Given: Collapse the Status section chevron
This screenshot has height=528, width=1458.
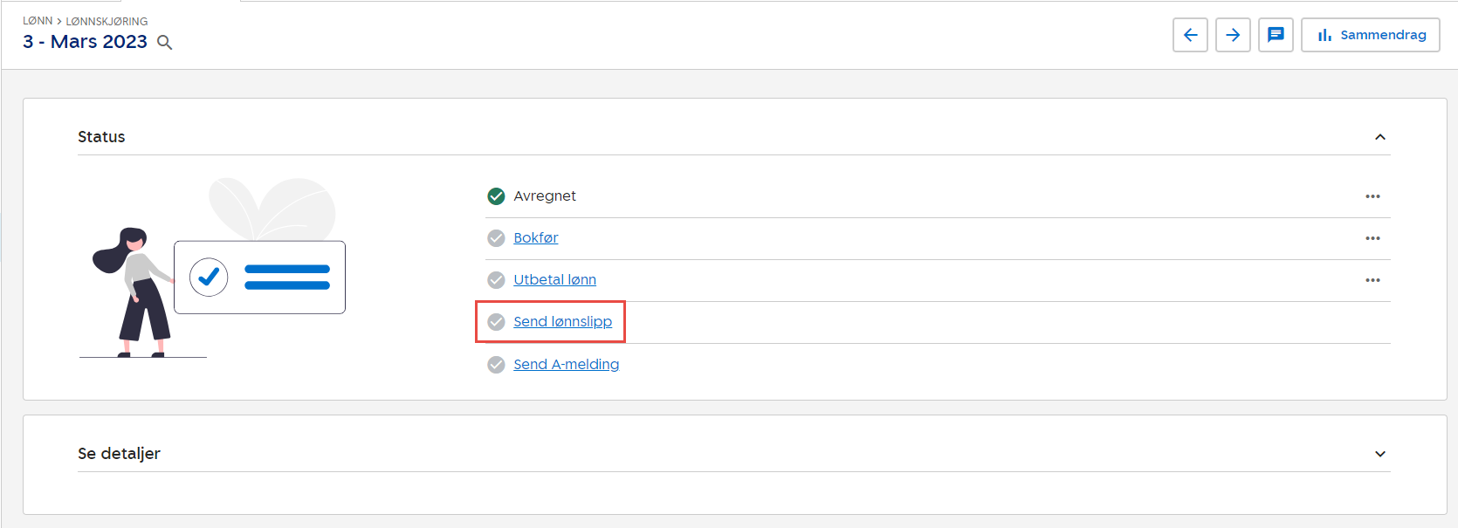Looking at the screenshot, I should 1380,137.
